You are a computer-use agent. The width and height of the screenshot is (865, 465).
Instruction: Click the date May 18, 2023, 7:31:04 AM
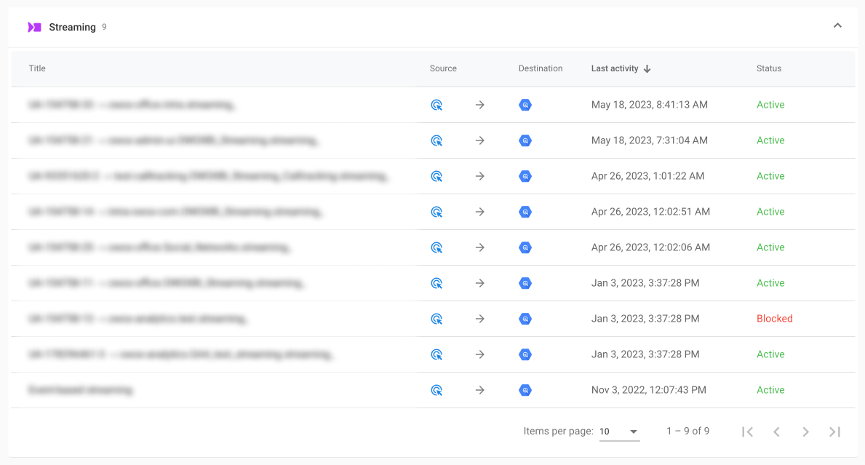point(650,140)
